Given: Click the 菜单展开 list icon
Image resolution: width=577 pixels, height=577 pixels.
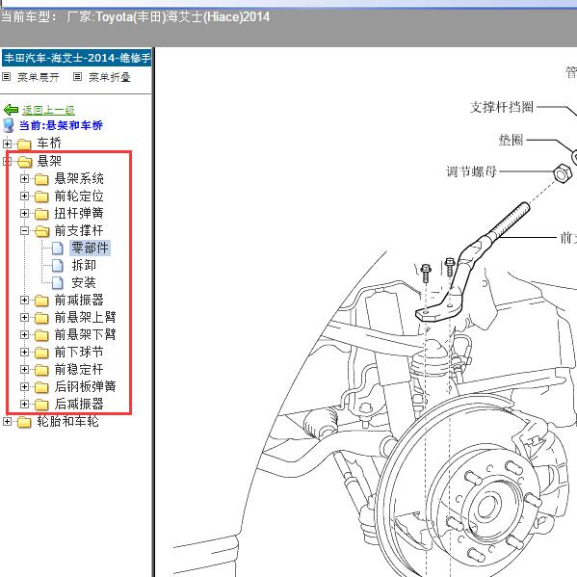Looking at the screenshot, I should (6, 77).
